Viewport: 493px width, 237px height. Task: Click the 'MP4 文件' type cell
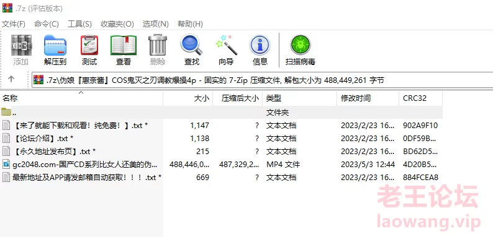[283, 164]
